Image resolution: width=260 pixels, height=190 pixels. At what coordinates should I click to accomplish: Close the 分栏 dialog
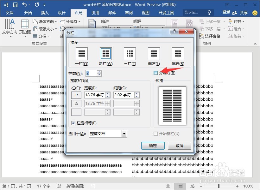click(186, 31)
